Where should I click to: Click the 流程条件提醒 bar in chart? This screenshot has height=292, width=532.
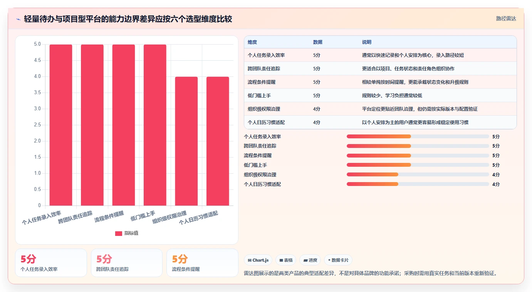pyautogui.click(x=124, y=125)
